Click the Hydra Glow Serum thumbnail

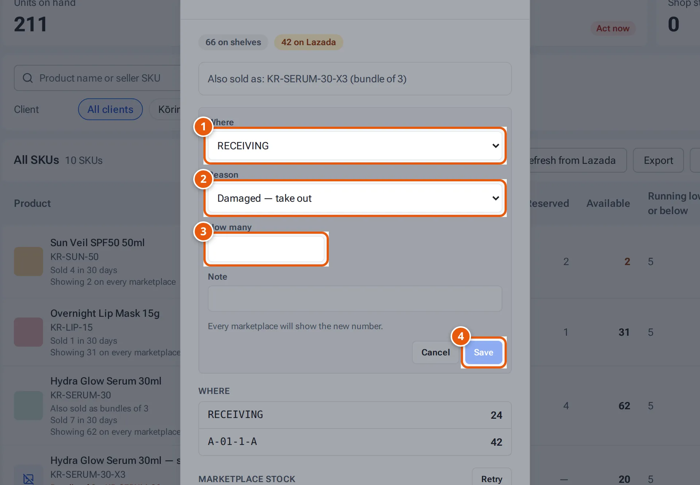click(28, 406)
